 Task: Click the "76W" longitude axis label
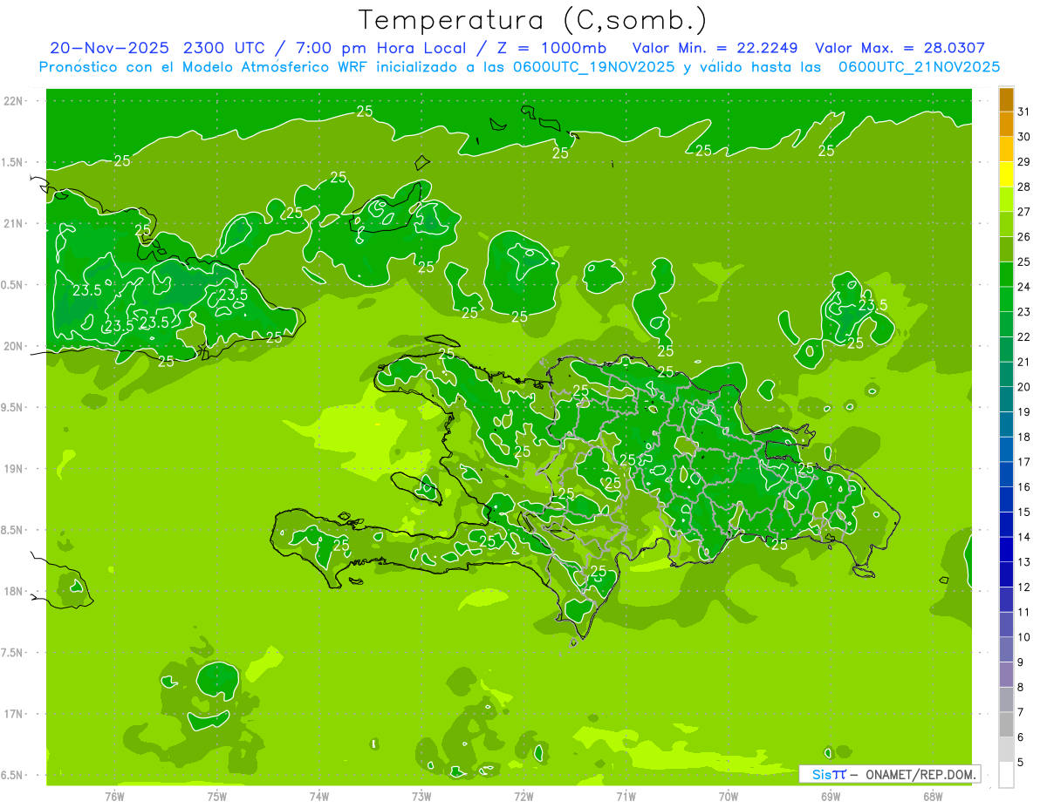(x=114, y=796)
